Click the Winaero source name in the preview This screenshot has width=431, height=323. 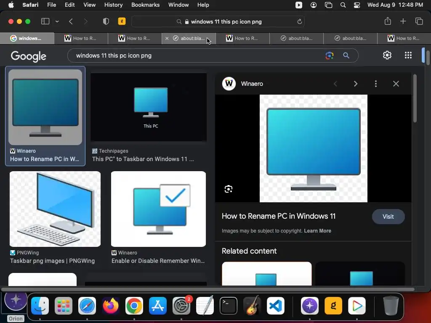(252, 84)
